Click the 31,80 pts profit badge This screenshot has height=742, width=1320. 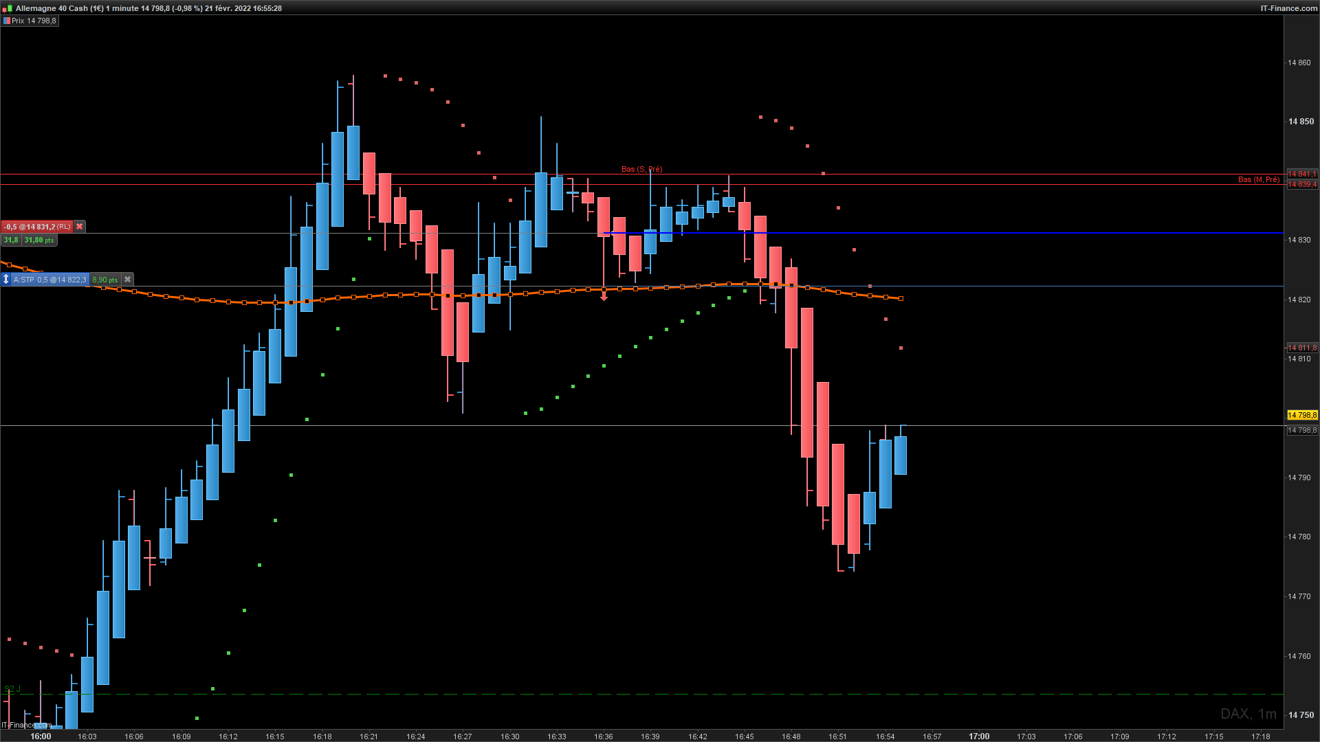39,240
